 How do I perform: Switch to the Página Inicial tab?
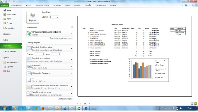[x=17, y=5]
